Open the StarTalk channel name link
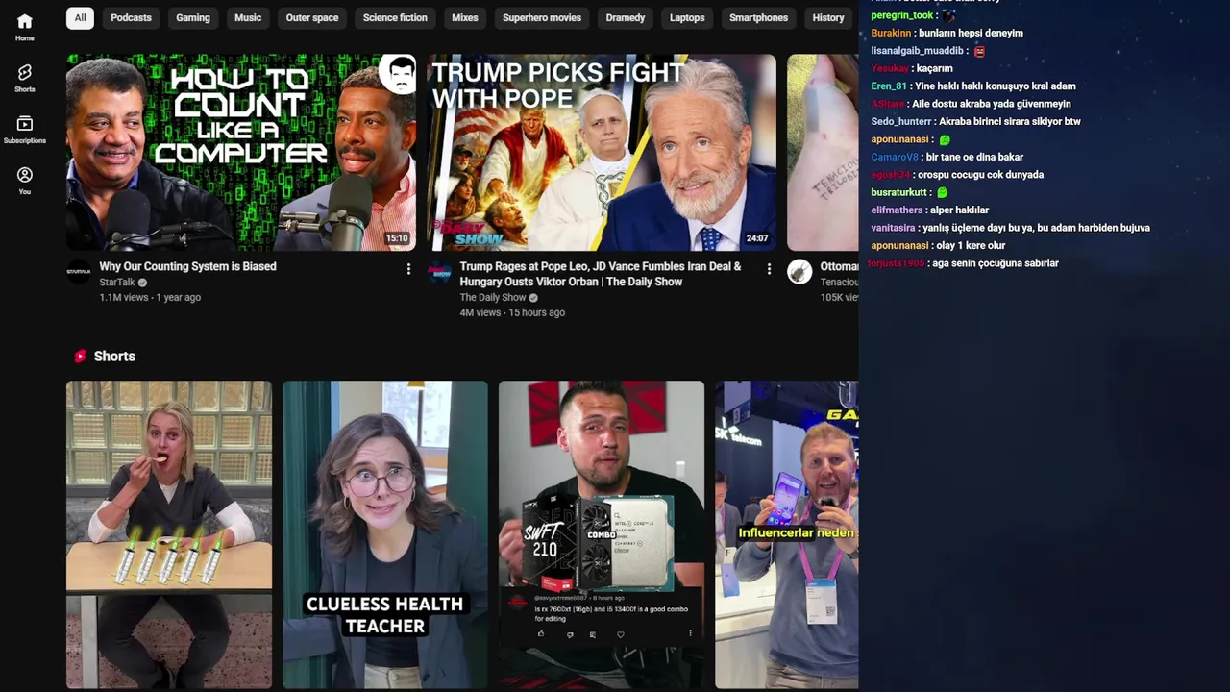Image resolution: width=1230 pixels, height=692 pixels. tap(117, 283)
